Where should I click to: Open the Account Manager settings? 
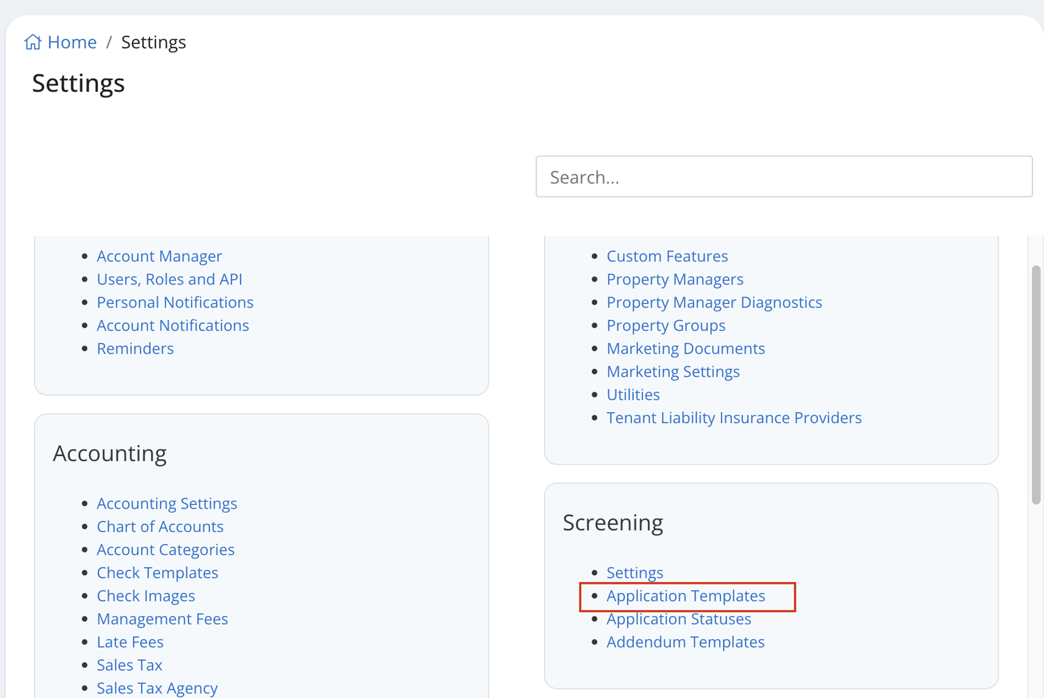[x=159, y=256]
